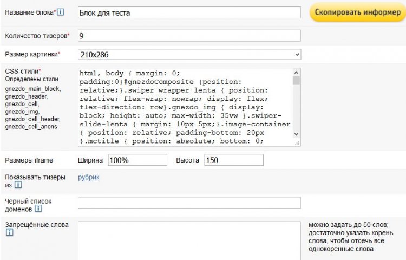This screenshot has height=260, width=406.
Task: Click info icon beside Показывать тизеры из
Action: point(18,185)
